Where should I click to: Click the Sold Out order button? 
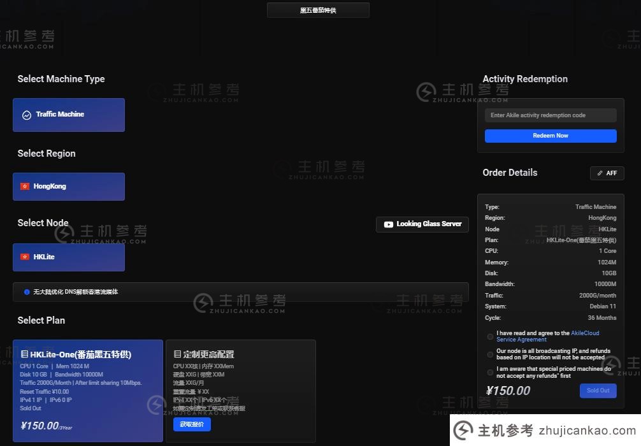click(598, 391)
